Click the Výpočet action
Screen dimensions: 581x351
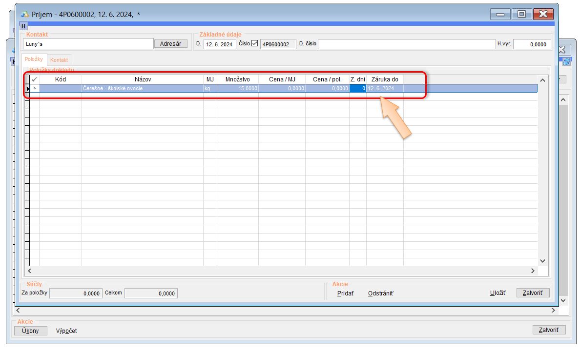click(66, 331)
